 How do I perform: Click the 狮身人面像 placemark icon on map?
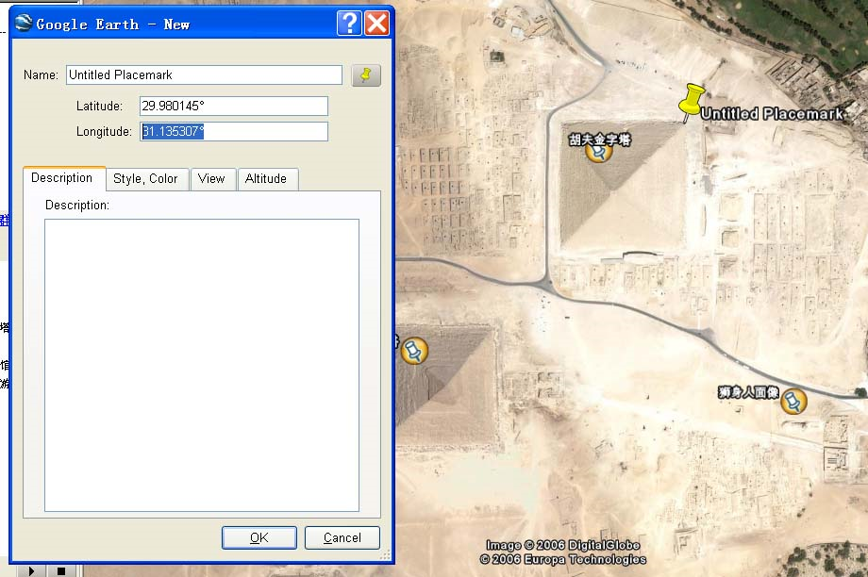[x=793, y=401]
